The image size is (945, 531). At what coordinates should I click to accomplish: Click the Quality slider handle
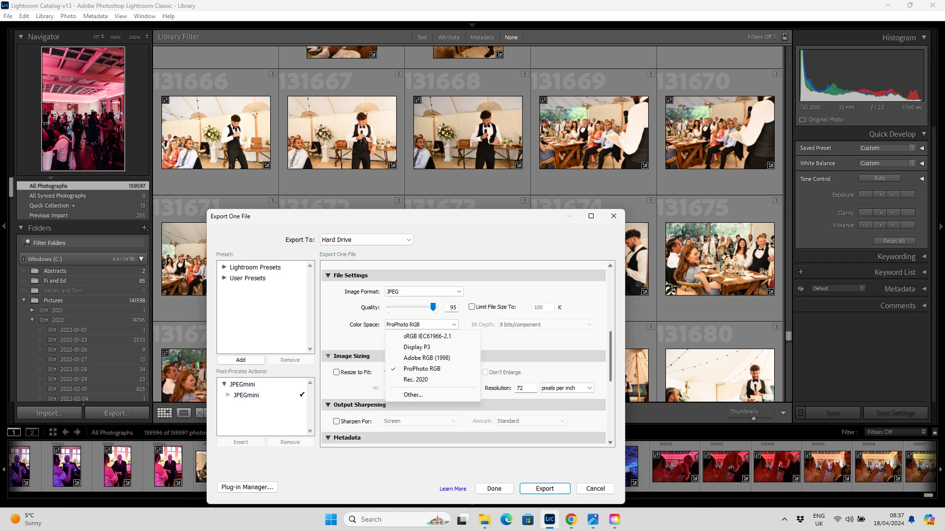tap(433, 307)
